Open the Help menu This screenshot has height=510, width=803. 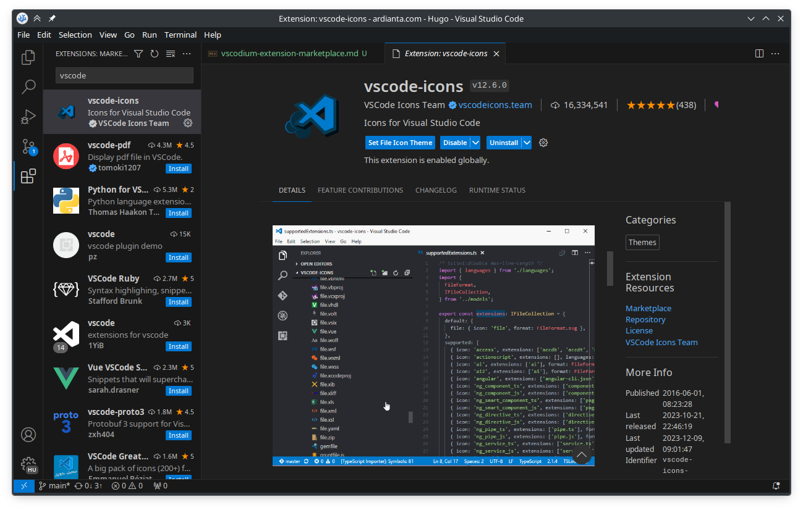pos(213,35)
